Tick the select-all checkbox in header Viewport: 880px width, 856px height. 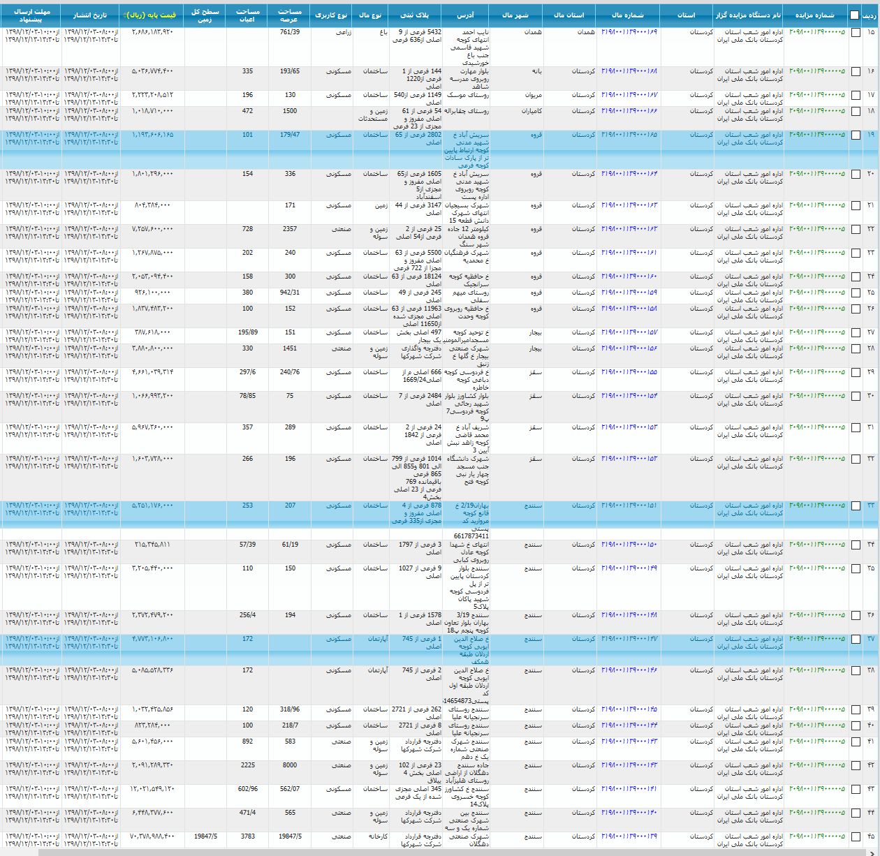tap(856, 15)
